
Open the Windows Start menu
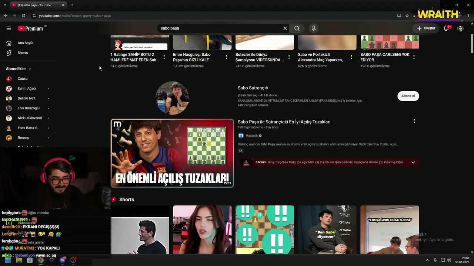[x=8, y=260]
